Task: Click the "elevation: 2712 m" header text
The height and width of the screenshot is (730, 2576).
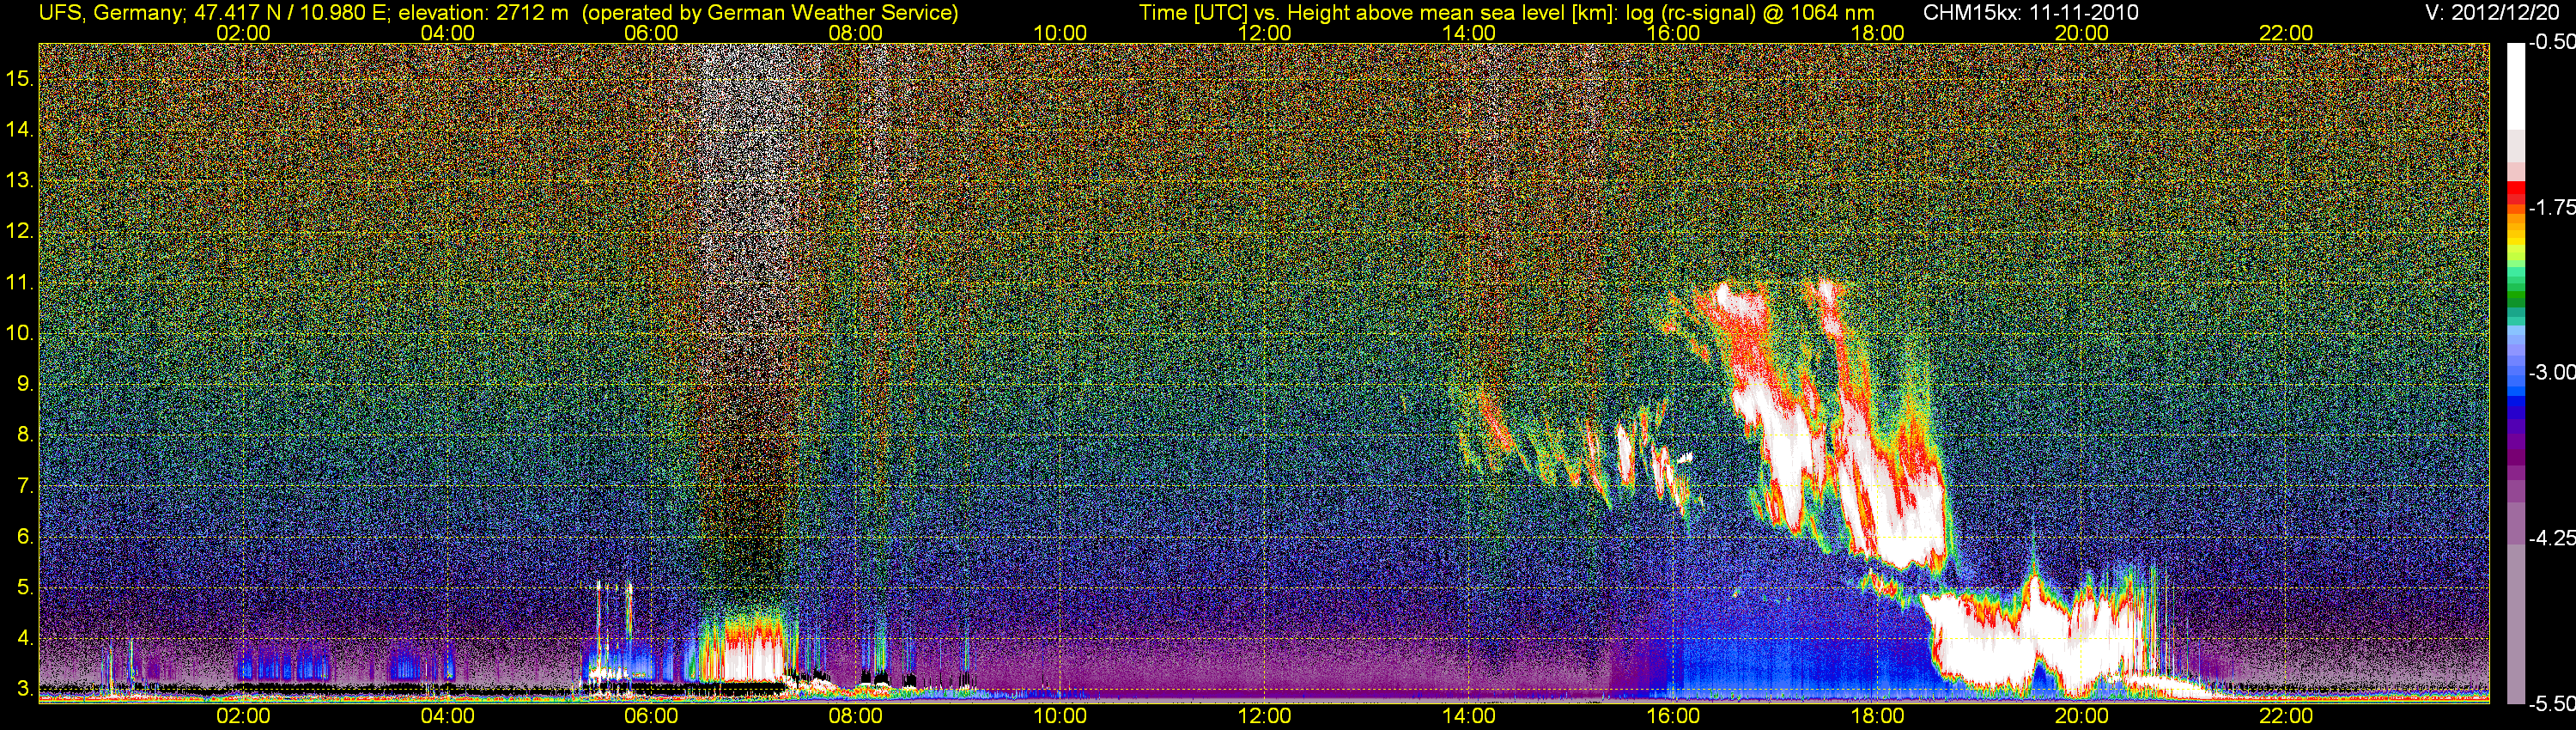Action: coord(483,13)
